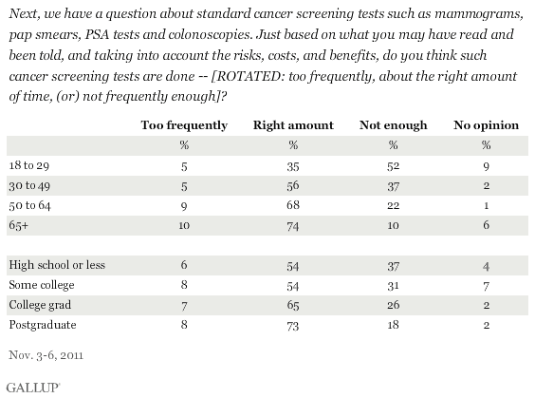The height and width of the screenshot is (398, 535).
Task: Click the 73 value in Postgraduate row
Action: (293, 326)
